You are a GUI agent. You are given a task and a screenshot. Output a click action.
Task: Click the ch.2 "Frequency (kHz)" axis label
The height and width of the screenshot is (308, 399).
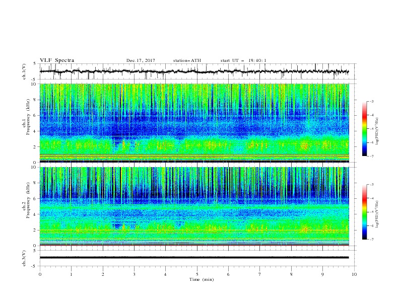[x=28, y=200]
